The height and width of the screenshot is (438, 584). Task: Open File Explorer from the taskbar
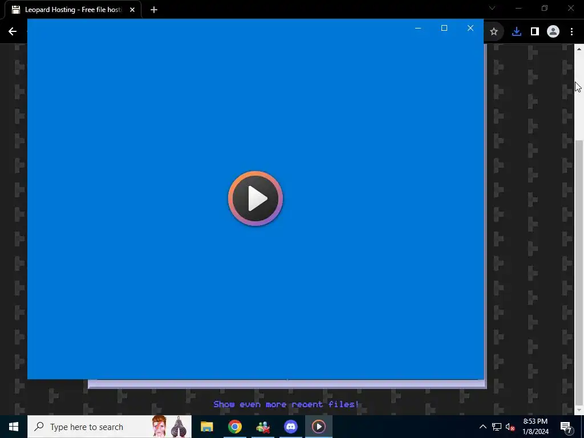click(206, 427)
